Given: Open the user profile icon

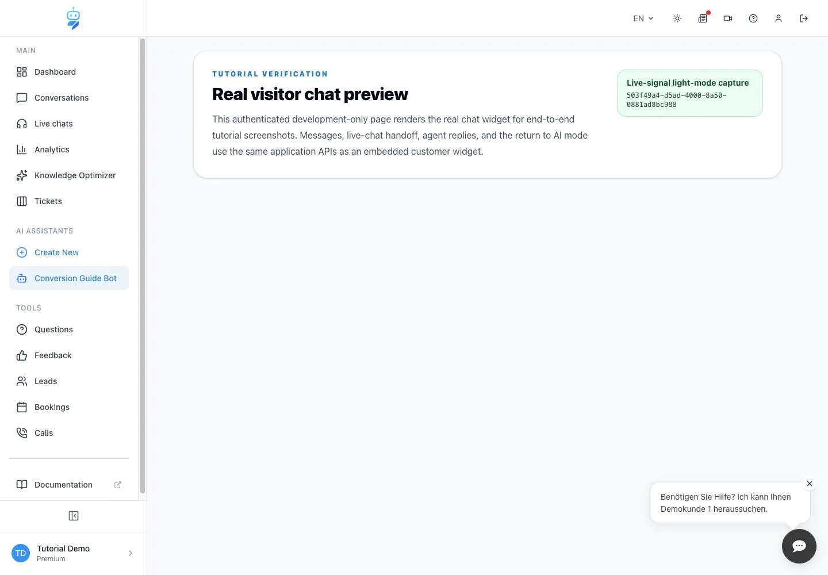Looking at the screenshot, I should (x=779, y=18).
